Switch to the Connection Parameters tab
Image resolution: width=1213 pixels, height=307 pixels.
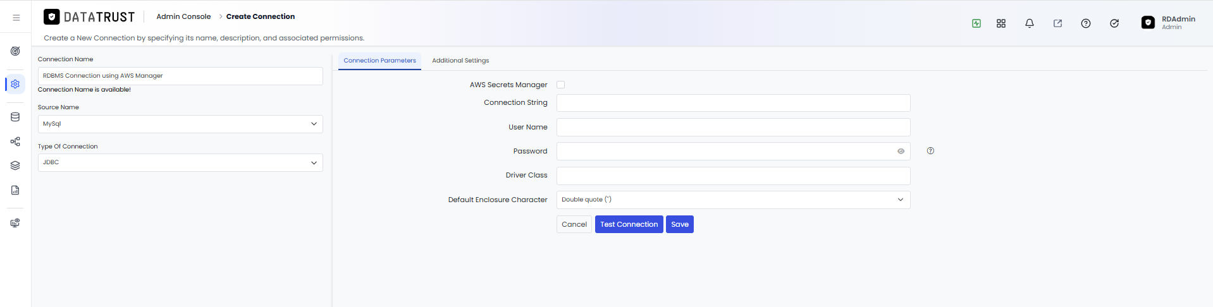pyautogui.click(x=379, y=61)
